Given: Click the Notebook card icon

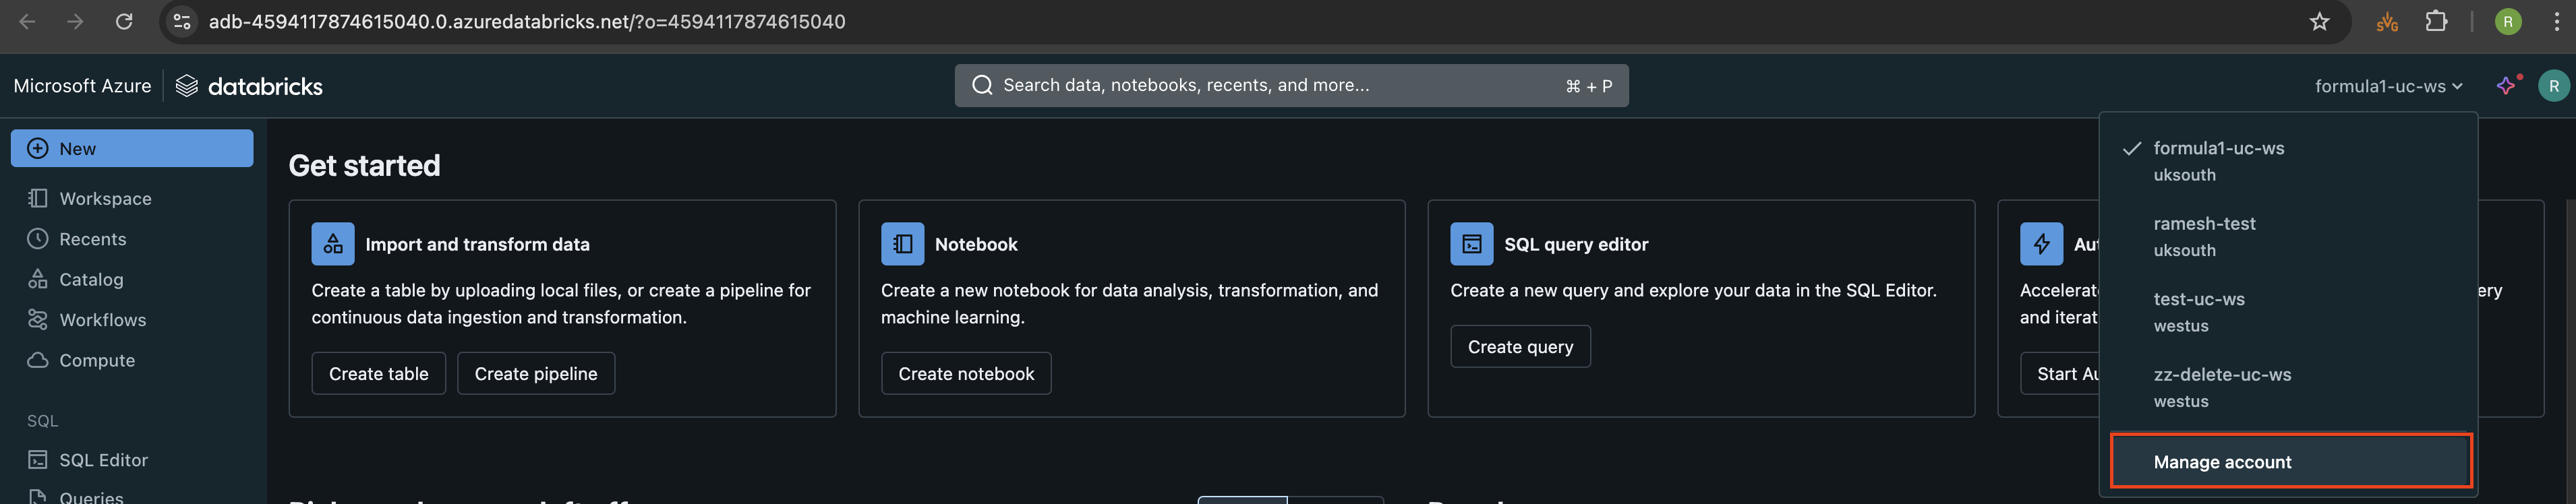Looking at the screenshot, I should click(x=902, y=244).
